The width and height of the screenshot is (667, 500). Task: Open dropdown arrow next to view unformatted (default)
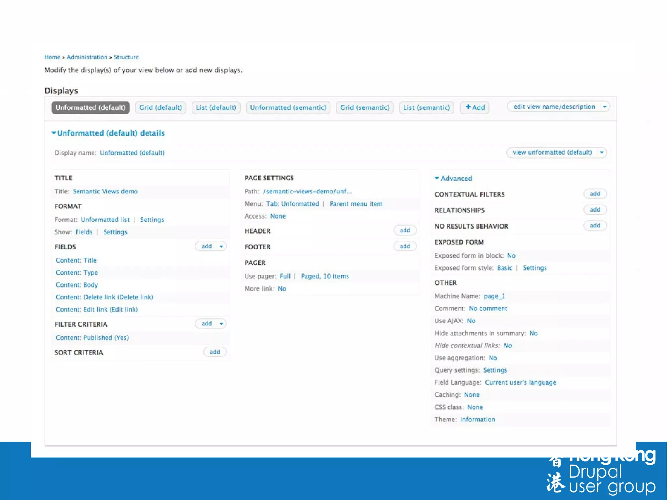[602, 152]
